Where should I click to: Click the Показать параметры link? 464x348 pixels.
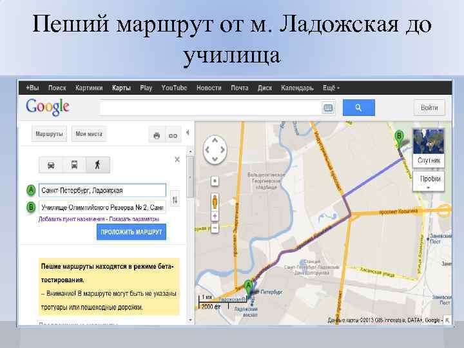coord(134,219)
